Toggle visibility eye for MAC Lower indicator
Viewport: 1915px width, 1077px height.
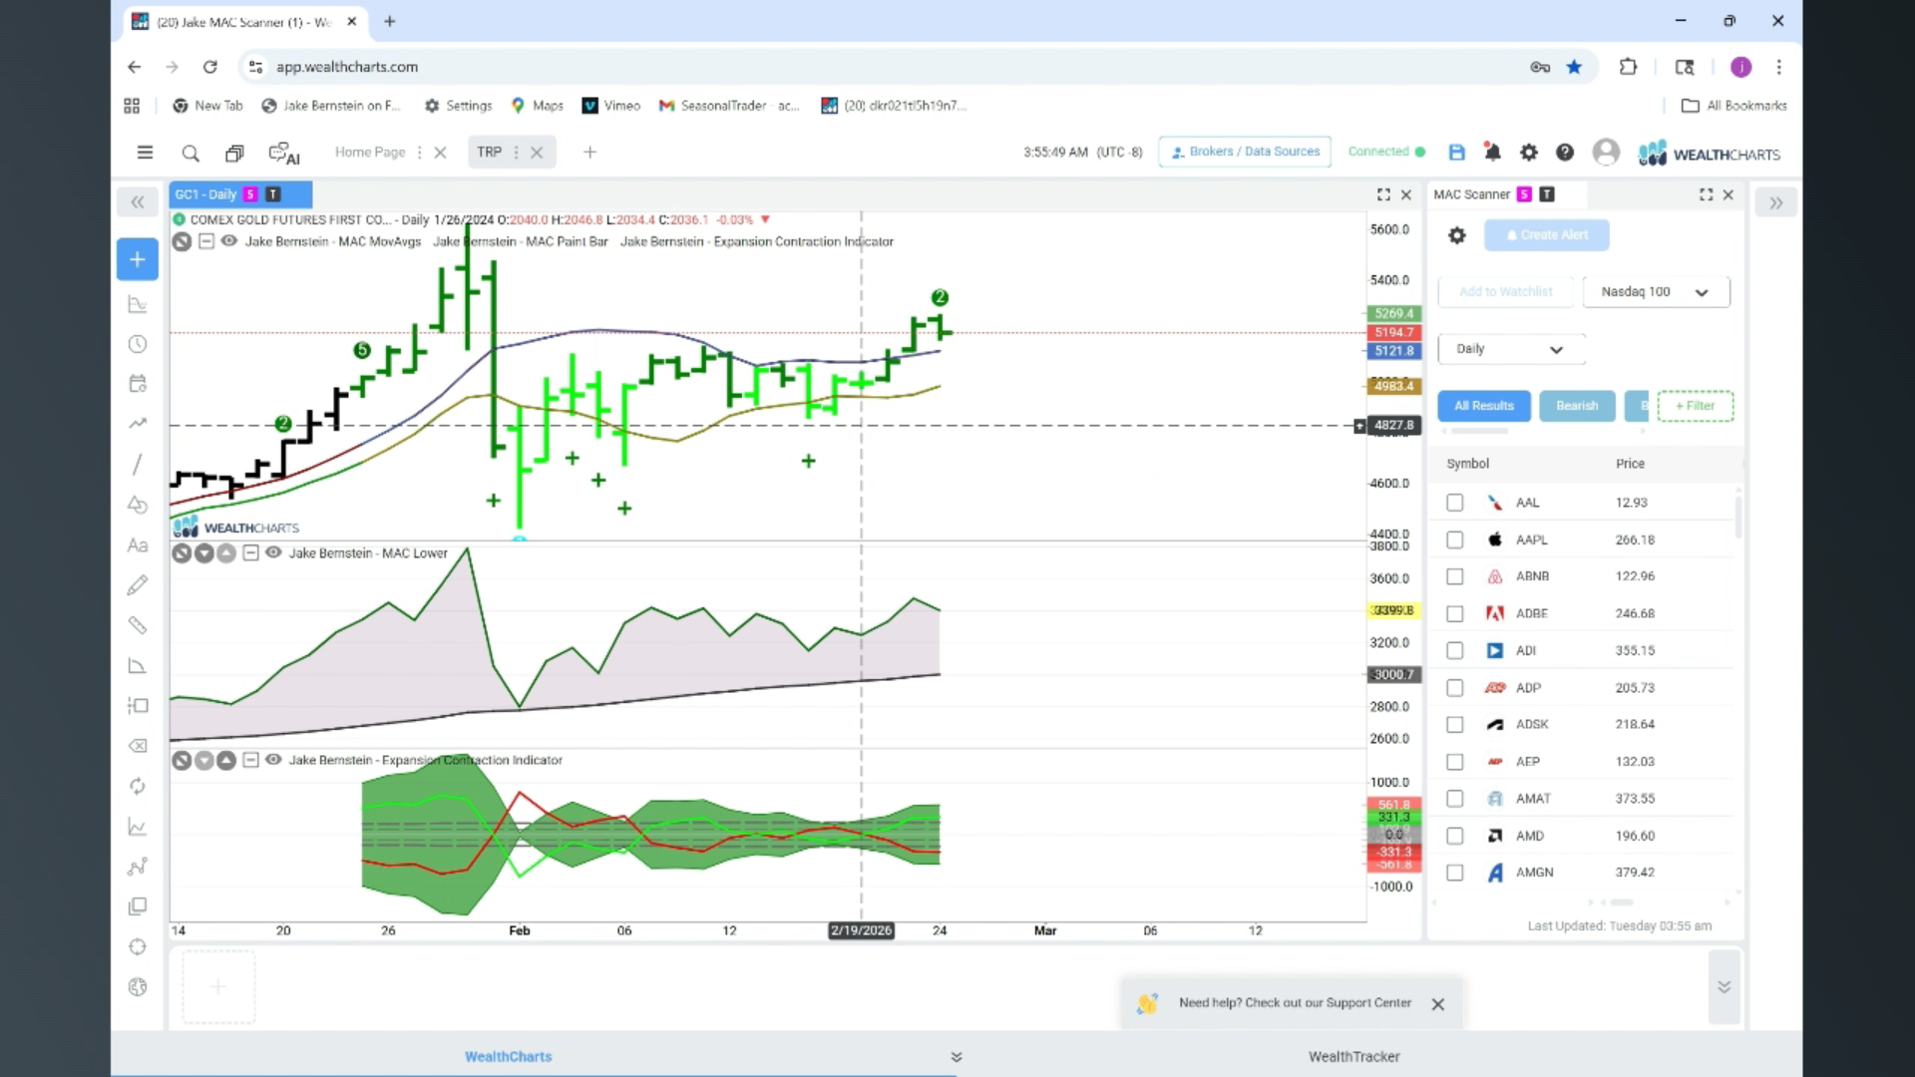tap(273, 552)
